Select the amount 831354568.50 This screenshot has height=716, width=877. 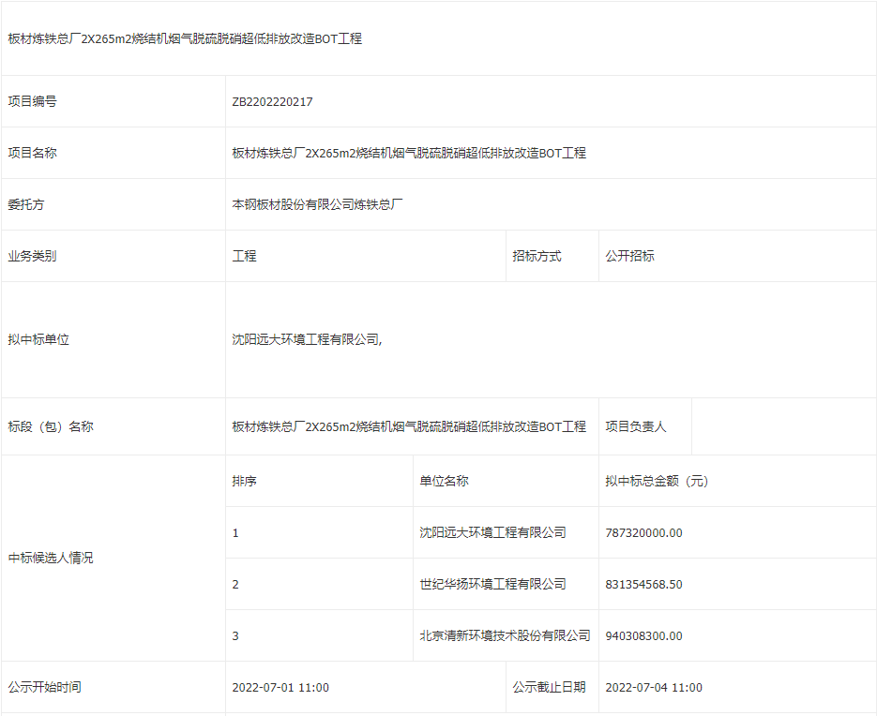643,584
